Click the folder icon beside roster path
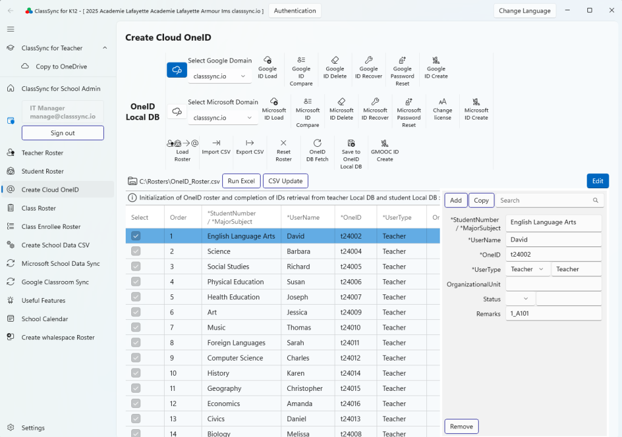The height and width of the screenshot is (437, 622). click(132, 181)
